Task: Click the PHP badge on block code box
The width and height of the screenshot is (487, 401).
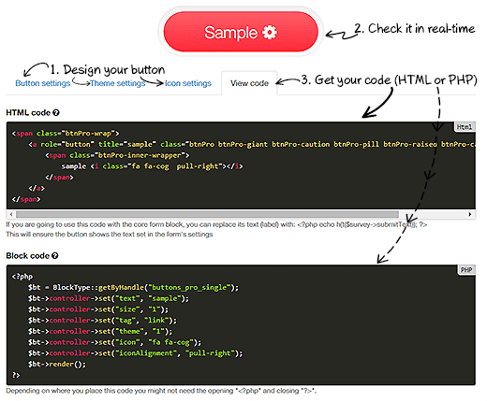Action: pyautogui.click(x=466, y=270)
